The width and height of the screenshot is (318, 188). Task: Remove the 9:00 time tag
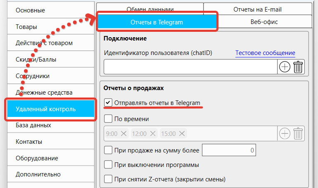tap(124, 133)
